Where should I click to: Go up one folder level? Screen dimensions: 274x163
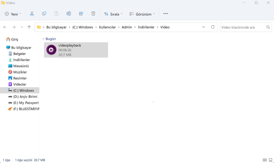(29, 27)
